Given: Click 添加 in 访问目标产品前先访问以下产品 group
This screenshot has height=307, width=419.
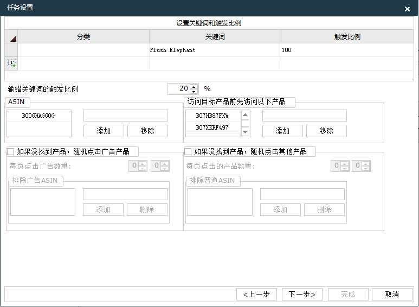Looking at the screenshot, I should 282,131.
